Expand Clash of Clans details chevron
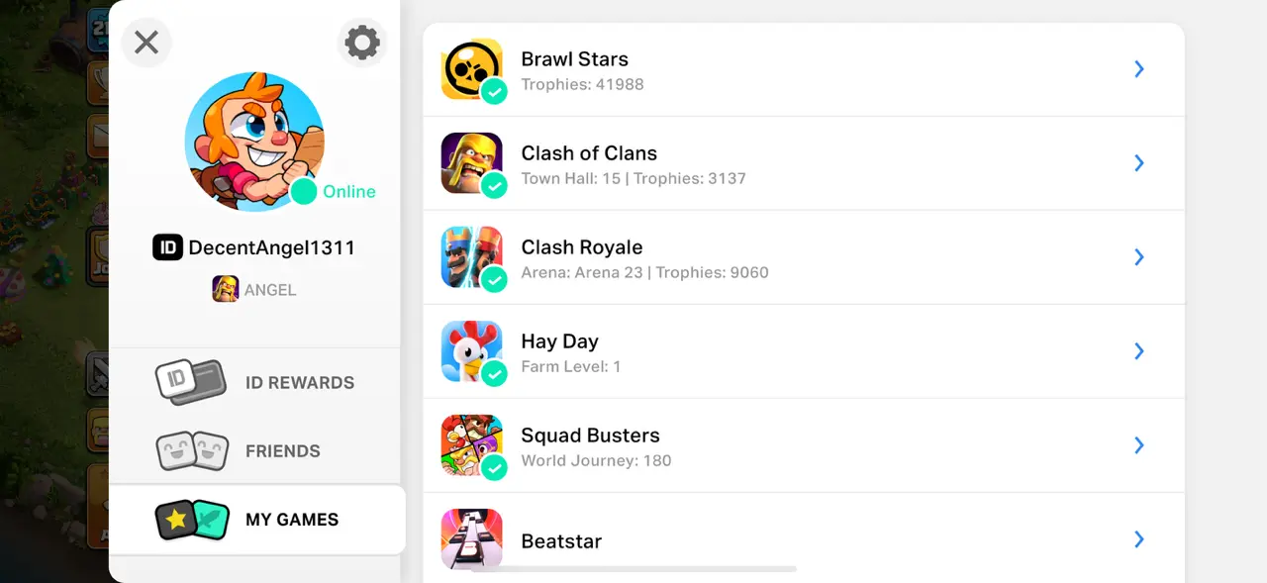This screenshot has width=1267, height=583. pyautogui.click(x=1139, y=162)
